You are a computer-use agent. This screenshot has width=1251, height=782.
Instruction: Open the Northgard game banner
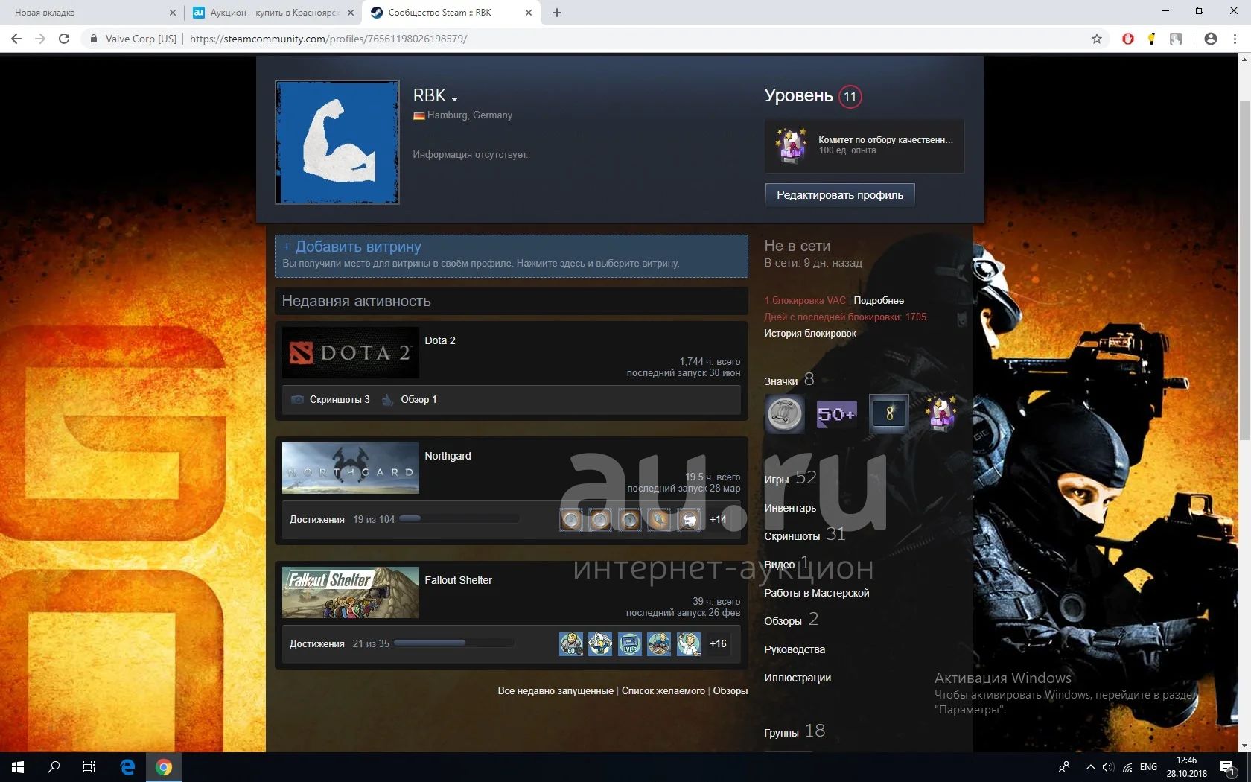[350, 468]
